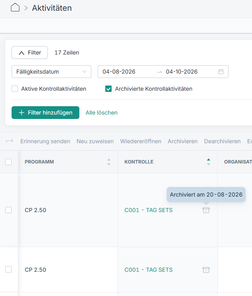The height and width of the screenshot is (296, 252).
Task: Choose Archivieren in the action bar
Action: point(183,141)
